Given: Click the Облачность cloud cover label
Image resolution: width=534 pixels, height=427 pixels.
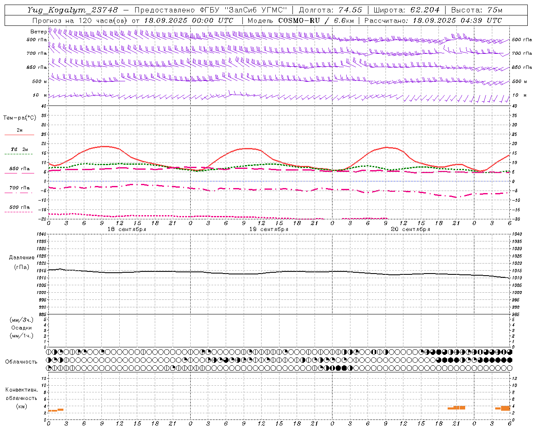Looking at the screenshot, I should 21,362.
